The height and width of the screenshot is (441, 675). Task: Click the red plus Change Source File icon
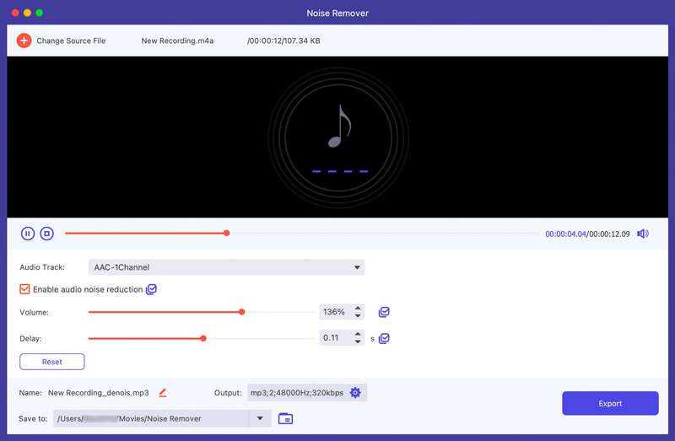tap(24, 40)
